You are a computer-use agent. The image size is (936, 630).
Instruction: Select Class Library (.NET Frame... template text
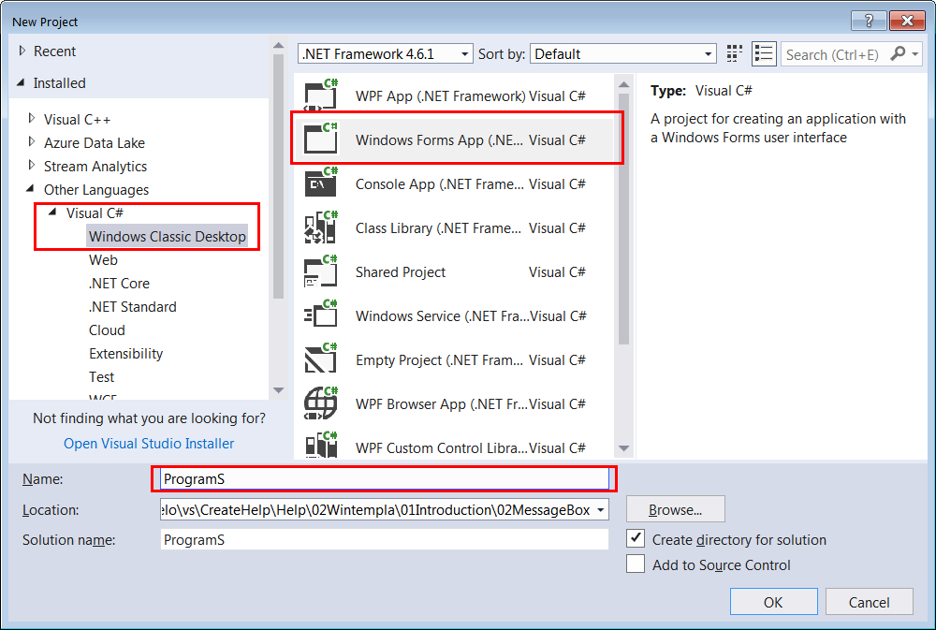[x=438, y=228]
